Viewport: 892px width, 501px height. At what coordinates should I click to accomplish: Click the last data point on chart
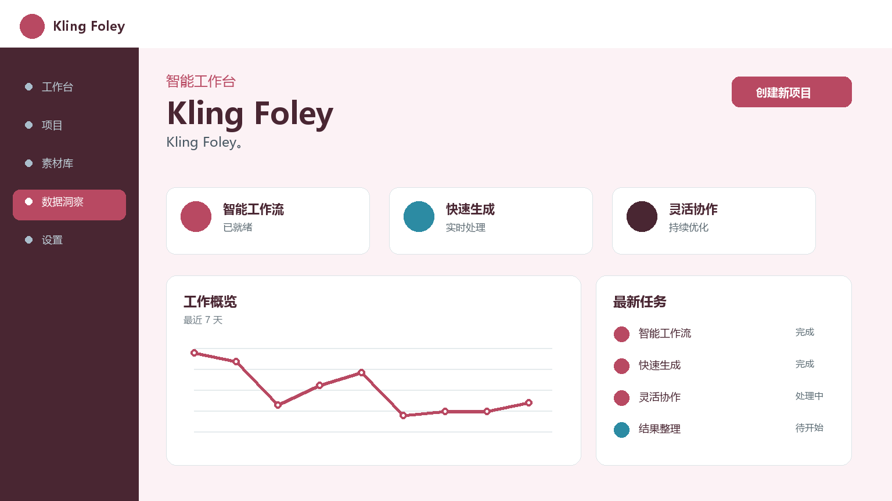click(528, 402)
